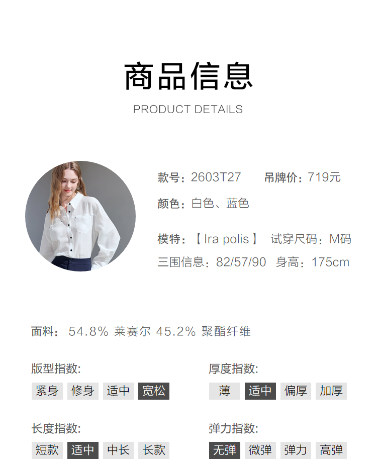Screen dimensions: 377x459
Task: Choose the 加厚 thickness tag
Action: point(331,391)
